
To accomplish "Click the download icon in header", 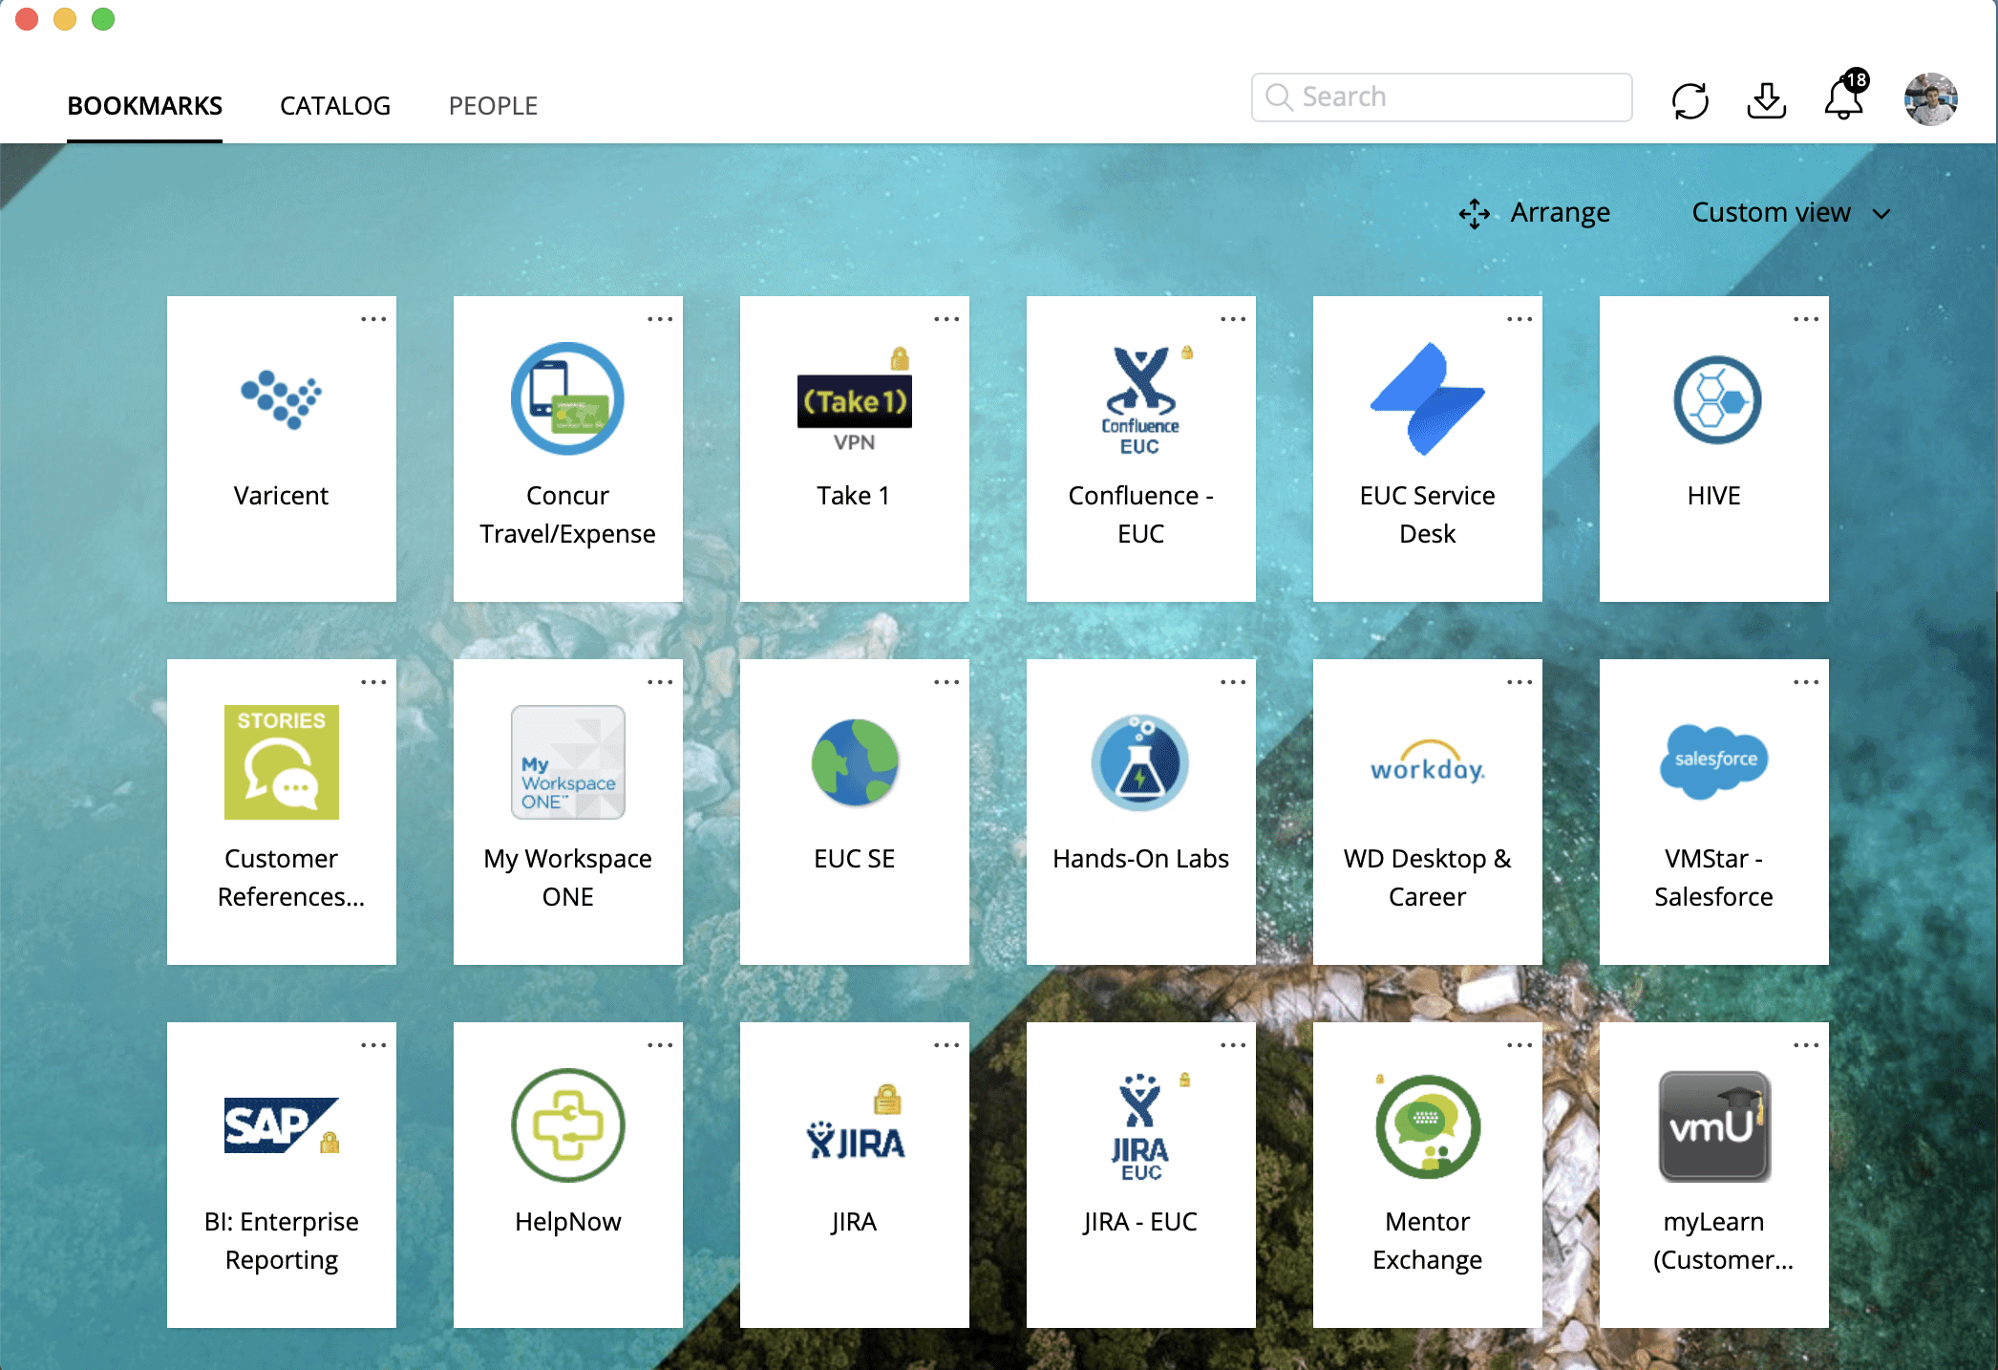I will pyautogui.click(x=1767, y=100).
